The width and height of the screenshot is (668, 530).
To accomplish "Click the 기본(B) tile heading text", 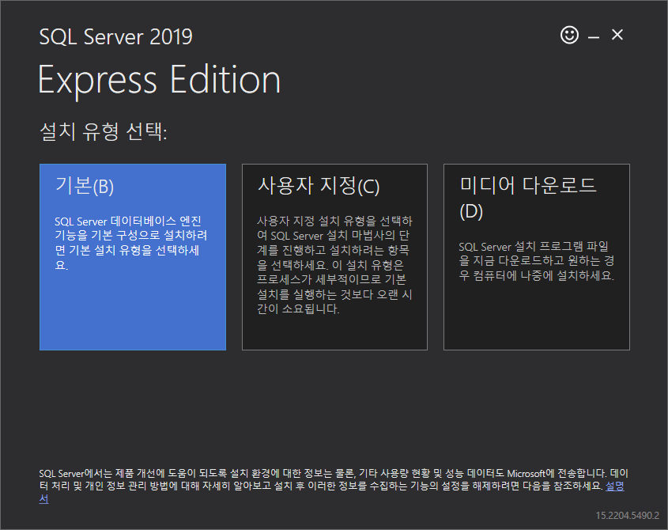I will [x=85, y=186].
